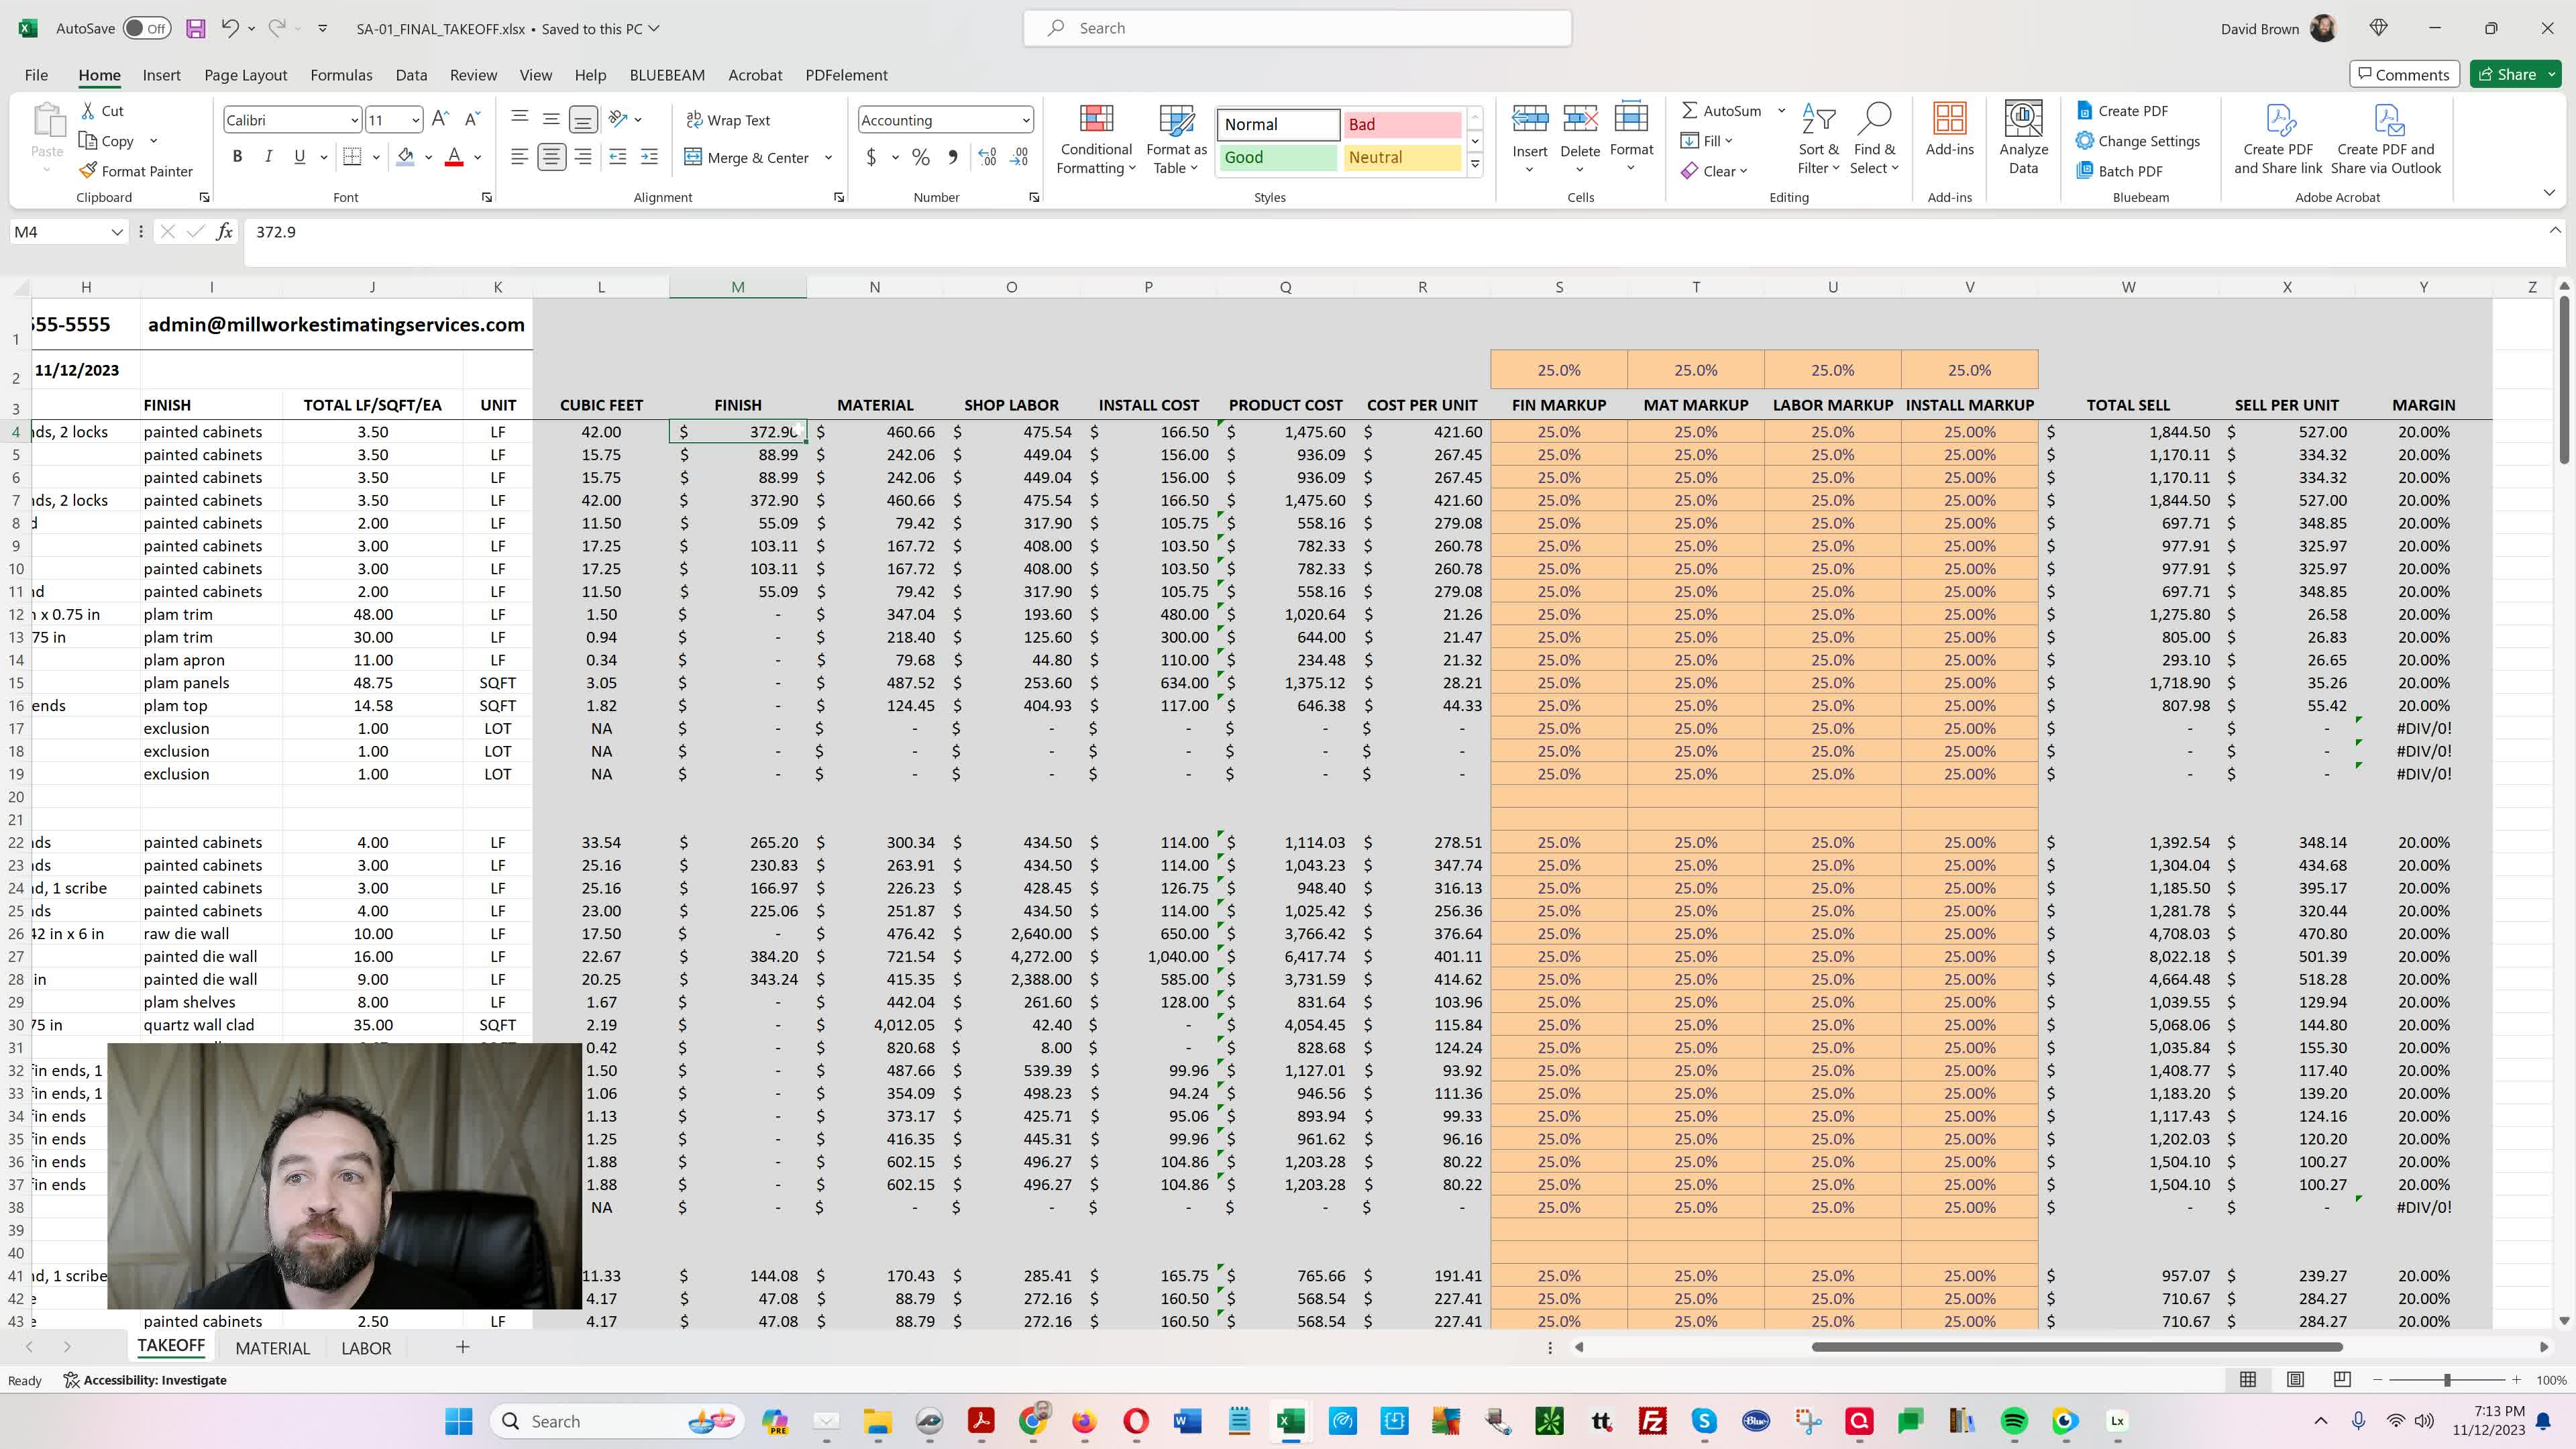Toggle Italic formatting
This screenshot has width=2576, height=1449.
click(268, 157)
